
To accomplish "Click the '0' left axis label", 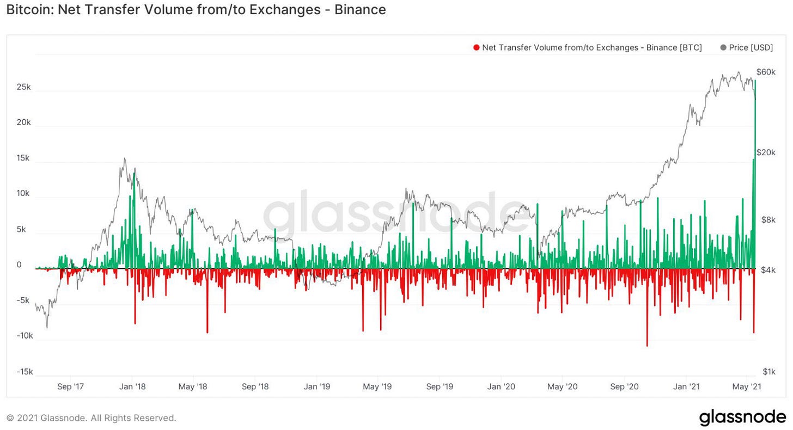I will point(19,265).
